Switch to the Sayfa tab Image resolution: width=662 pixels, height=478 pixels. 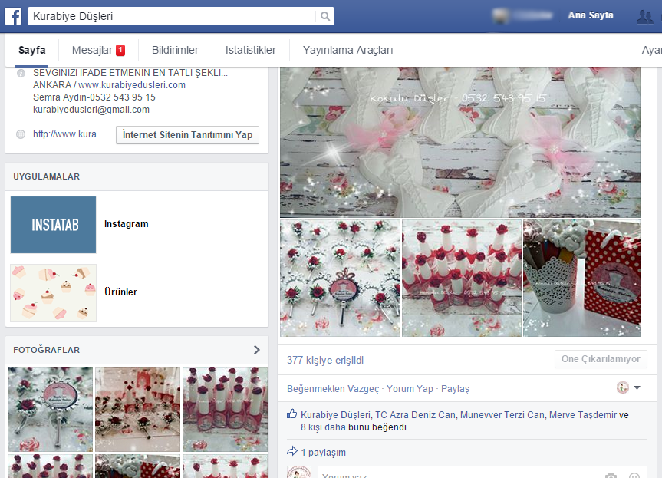click(32, 50)
